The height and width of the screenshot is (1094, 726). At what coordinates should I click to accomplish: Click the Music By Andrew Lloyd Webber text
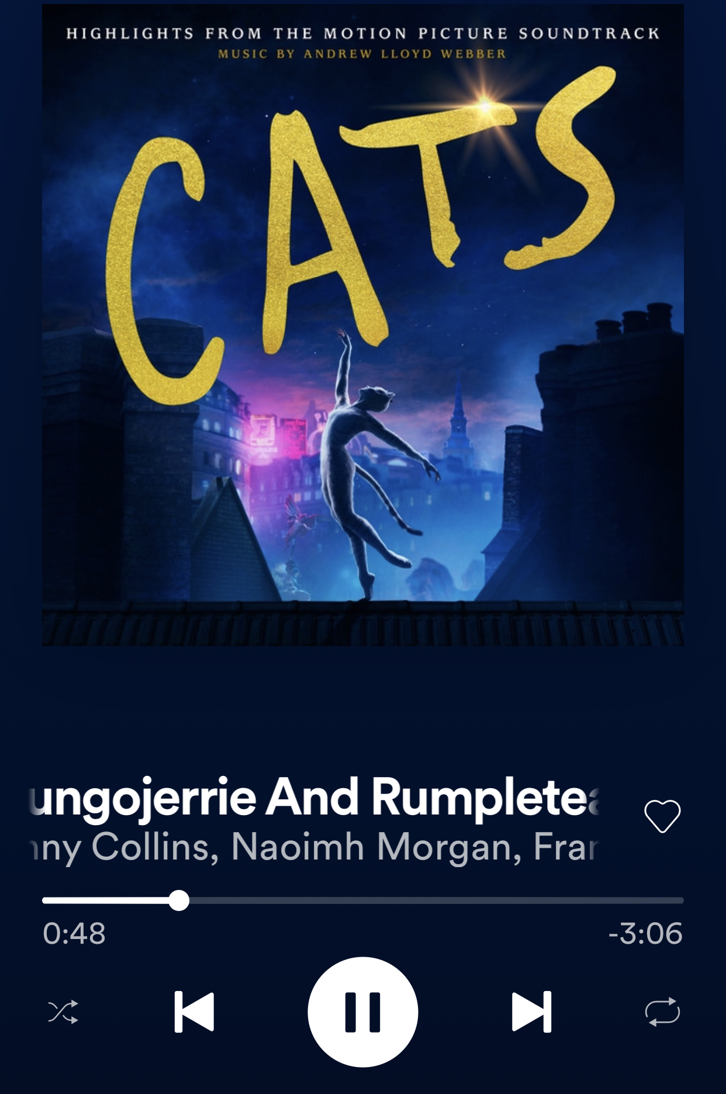tap(362, 54)
